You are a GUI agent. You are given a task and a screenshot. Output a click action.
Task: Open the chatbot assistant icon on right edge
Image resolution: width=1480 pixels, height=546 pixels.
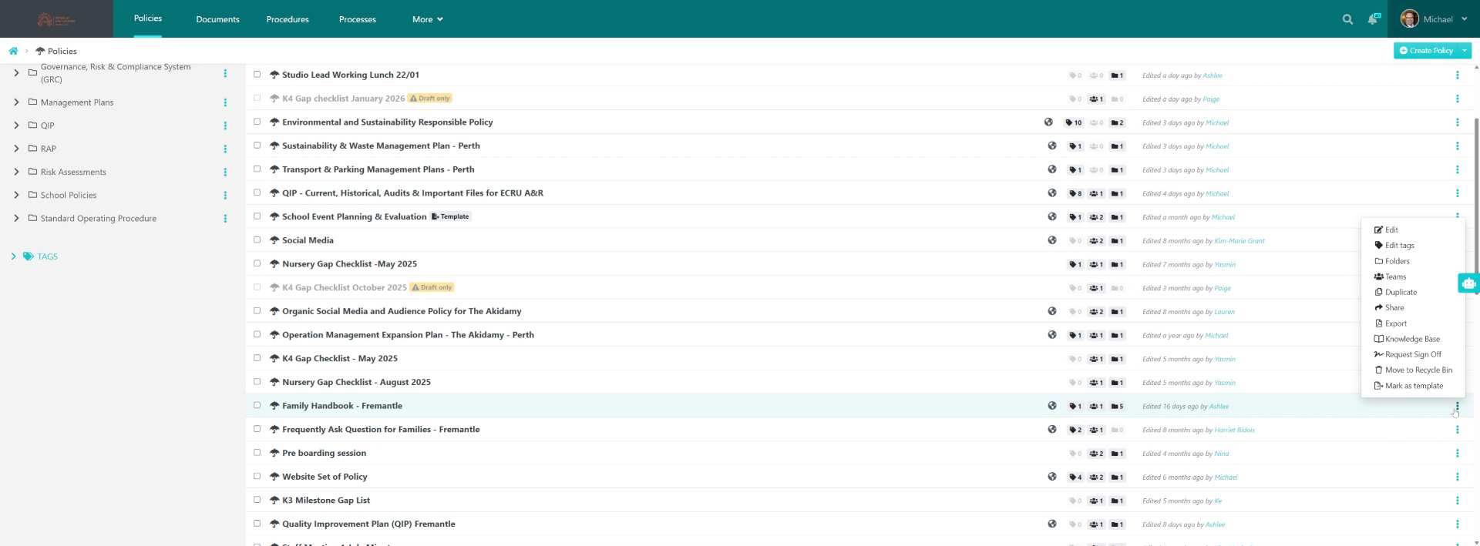pos(1468,283)
